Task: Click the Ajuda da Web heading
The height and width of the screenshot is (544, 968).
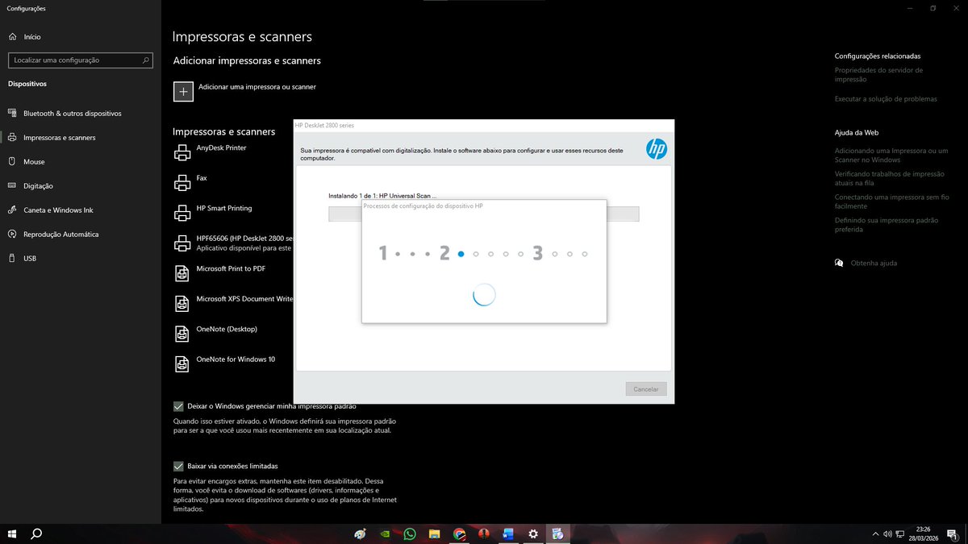Action: 857,132
